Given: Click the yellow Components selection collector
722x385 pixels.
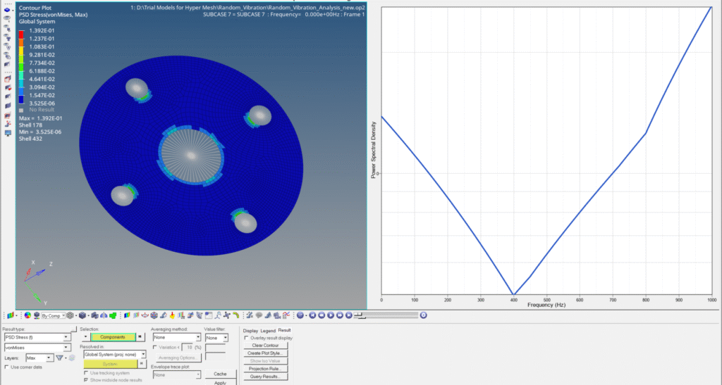Looking at the screenshot, I should (113, 338).
